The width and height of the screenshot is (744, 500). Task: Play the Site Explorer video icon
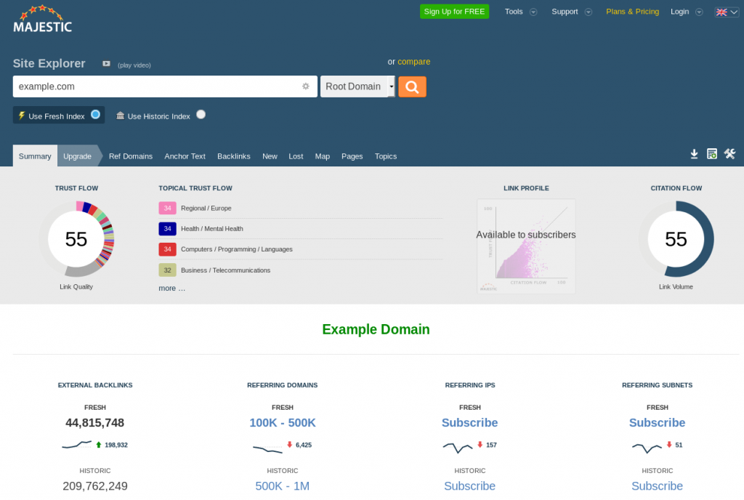pyautogui.click(x=106, y=63)
